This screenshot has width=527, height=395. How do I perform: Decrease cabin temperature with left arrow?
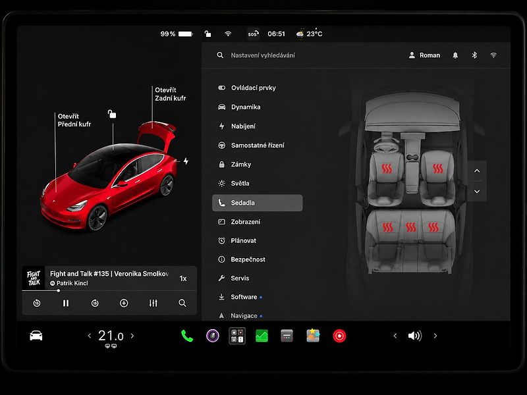(x=89, y=336)
